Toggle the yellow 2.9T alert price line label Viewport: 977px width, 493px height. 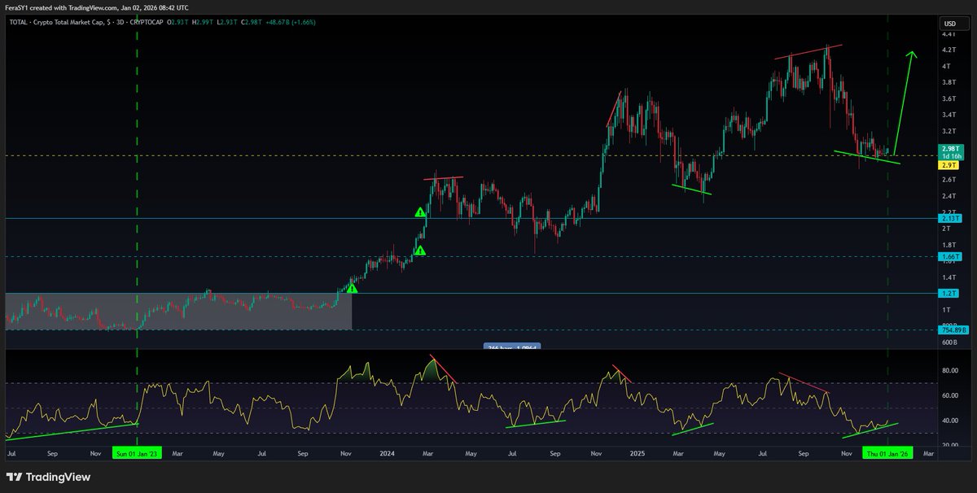coord(950,164)
